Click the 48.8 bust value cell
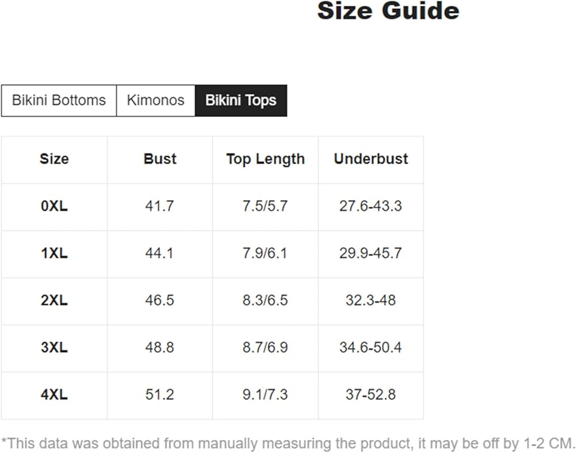Viewport: 576px width, 453px height. (160, 348)
